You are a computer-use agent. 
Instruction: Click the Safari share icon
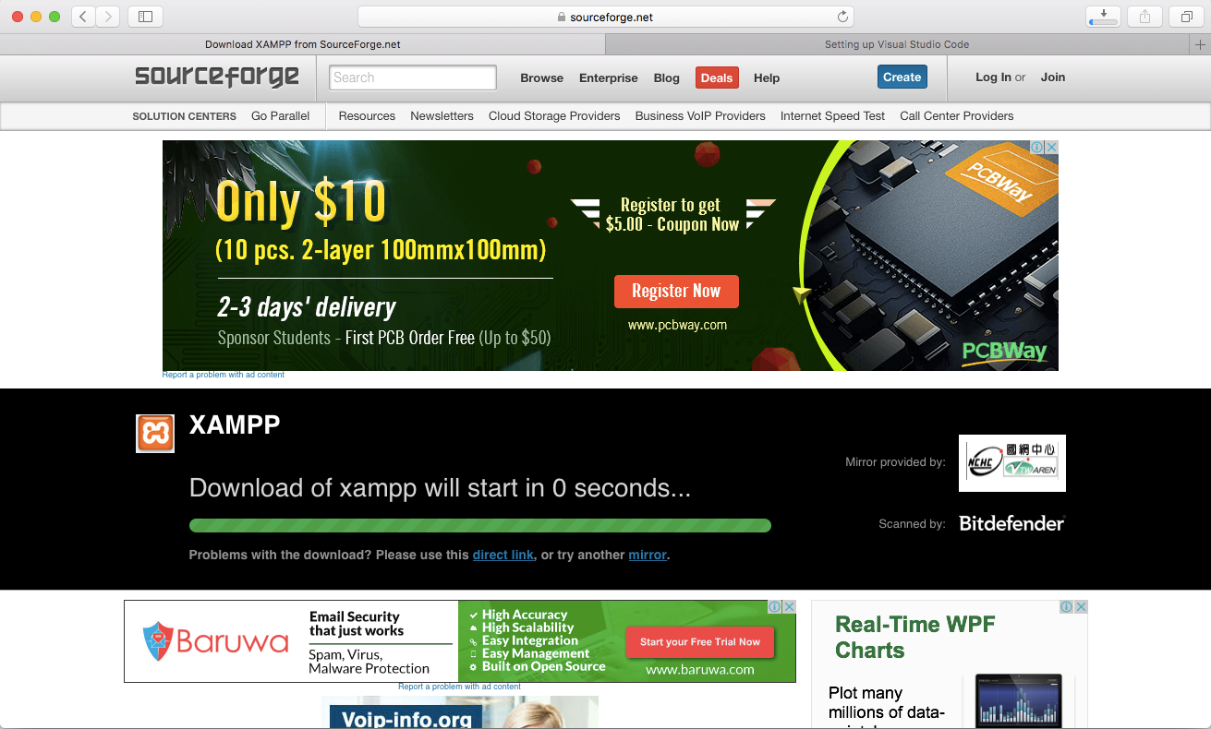pyautogui.click(x=1144, y=17)
